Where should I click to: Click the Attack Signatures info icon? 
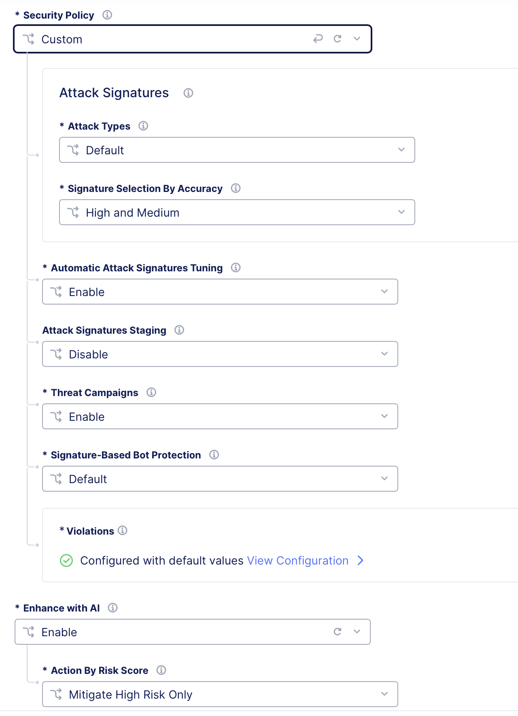click(x=188, y=93)
